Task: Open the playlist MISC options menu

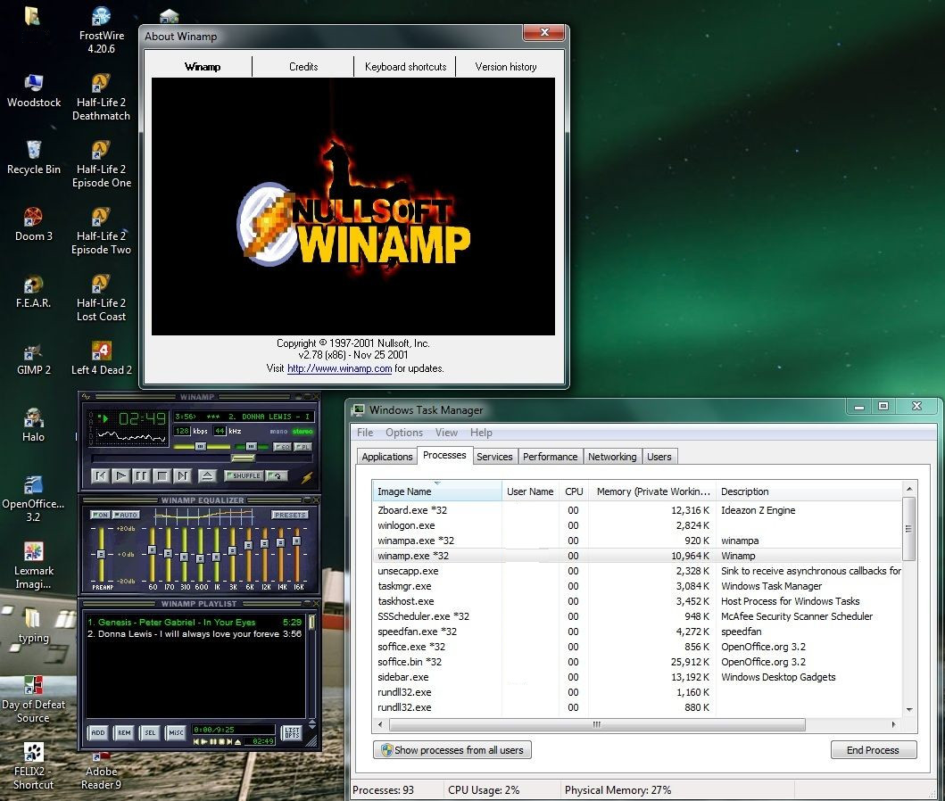Action: 175,733
